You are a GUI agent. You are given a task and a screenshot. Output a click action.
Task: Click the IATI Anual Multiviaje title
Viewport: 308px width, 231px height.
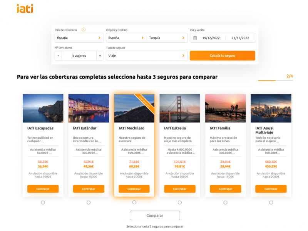coord(264,130)
